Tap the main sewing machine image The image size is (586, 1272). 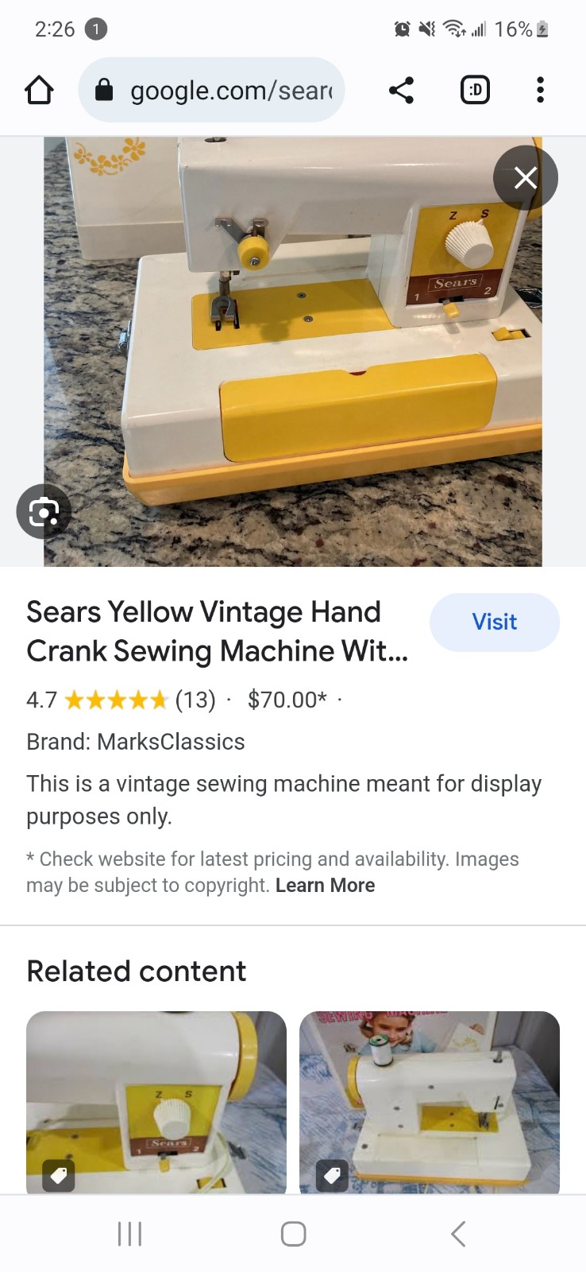pos(293,351)
